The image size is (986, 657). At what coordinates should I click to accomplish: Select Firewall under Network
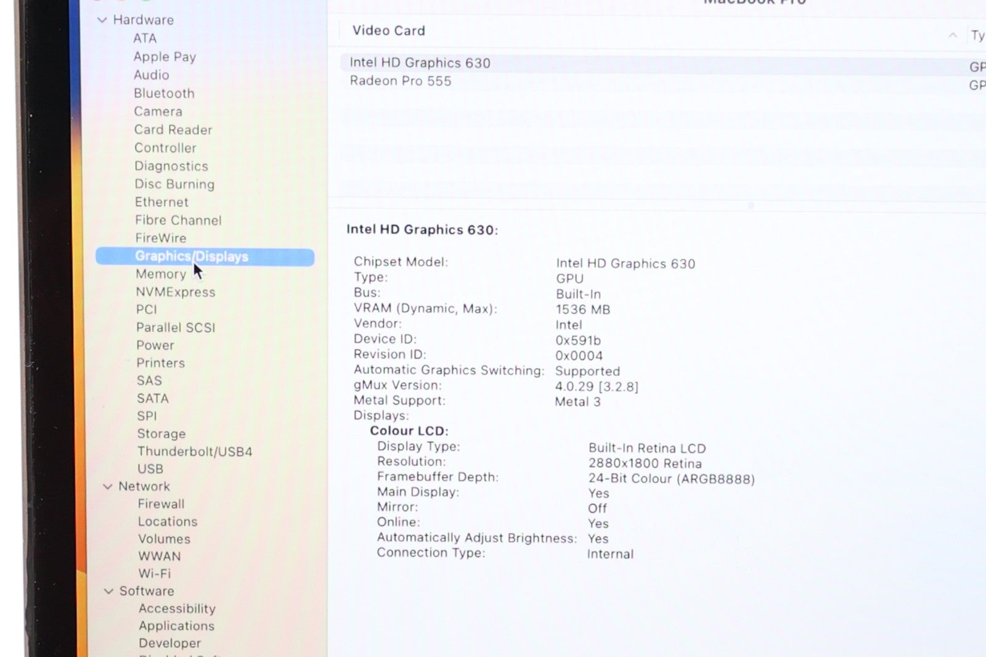tap(161, 504)
